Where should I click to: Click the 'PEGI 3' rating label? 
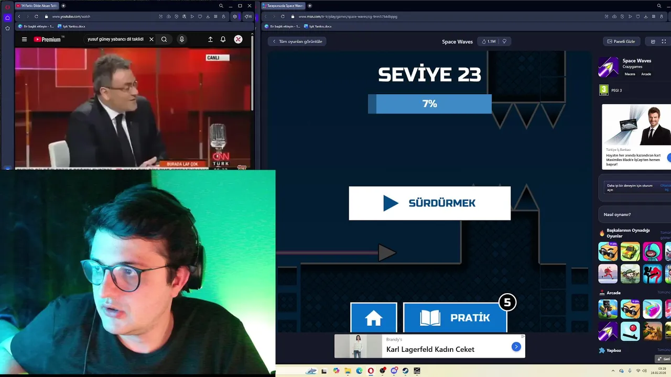[x=616, y=90]
